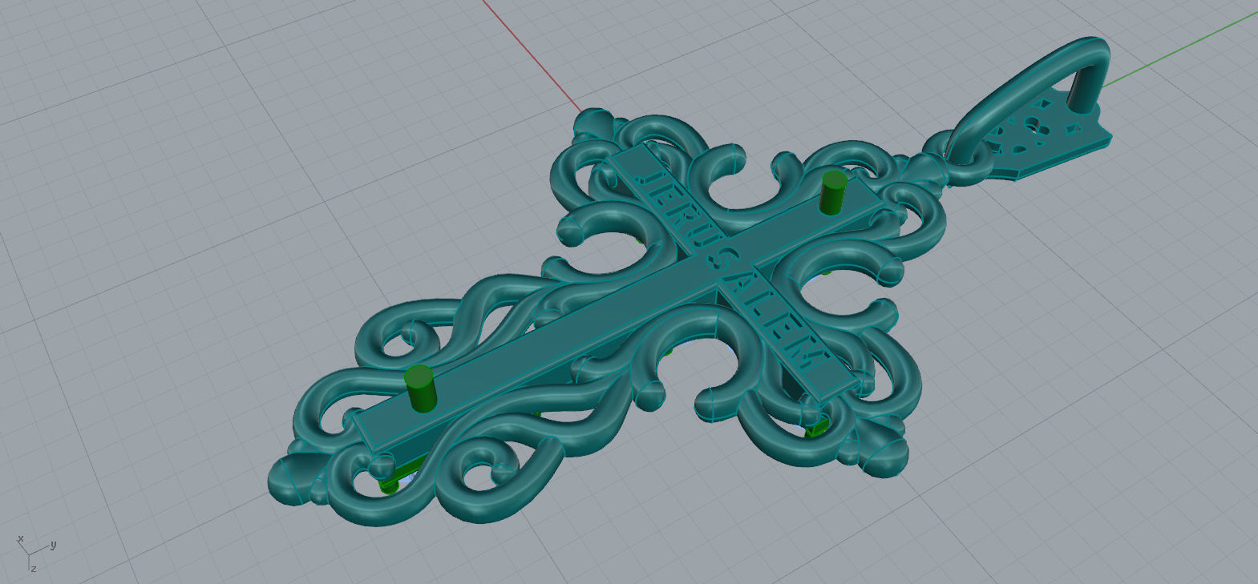The width and height of the screenshot is (1258, 584).
Task: Click the green Y-axis line on the grid
Action: click(x=1180, y=48)
